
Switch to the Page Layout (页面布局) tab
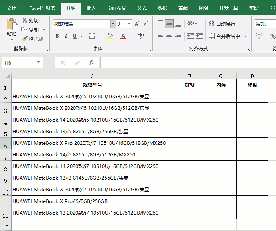pos(116,8)
